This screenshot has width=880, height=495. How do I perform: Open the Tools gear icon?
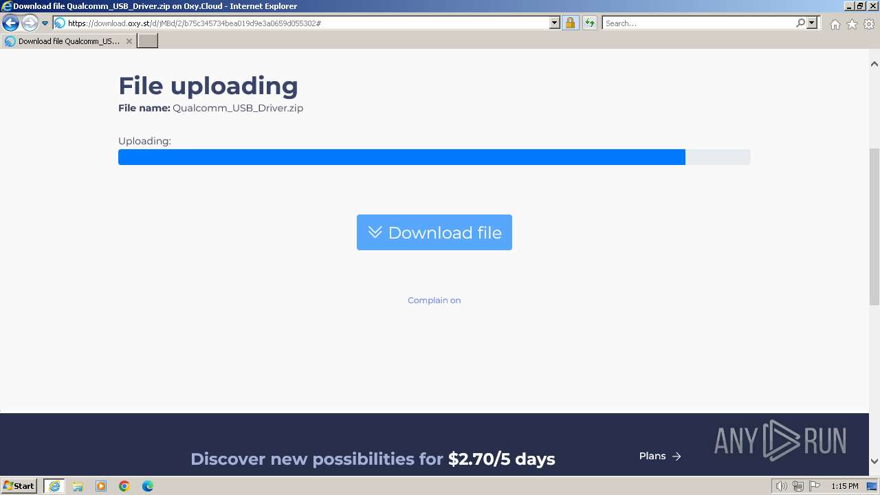[869, 24]
